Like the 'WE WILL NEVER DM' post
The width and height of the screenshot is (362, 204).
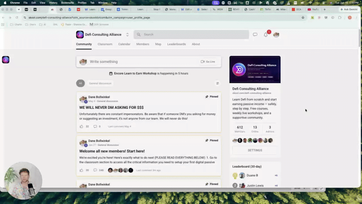pyautogui.click(x=81, y=126)
